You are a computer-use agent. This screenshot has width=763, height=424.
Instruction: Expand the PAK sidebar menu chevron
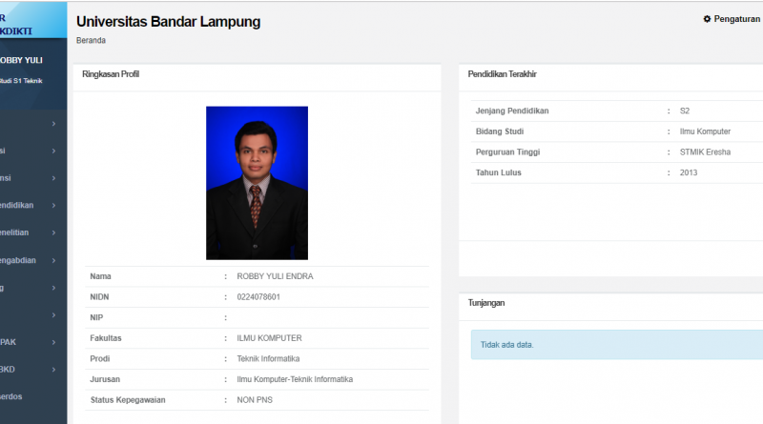click(x=54, y=342)
